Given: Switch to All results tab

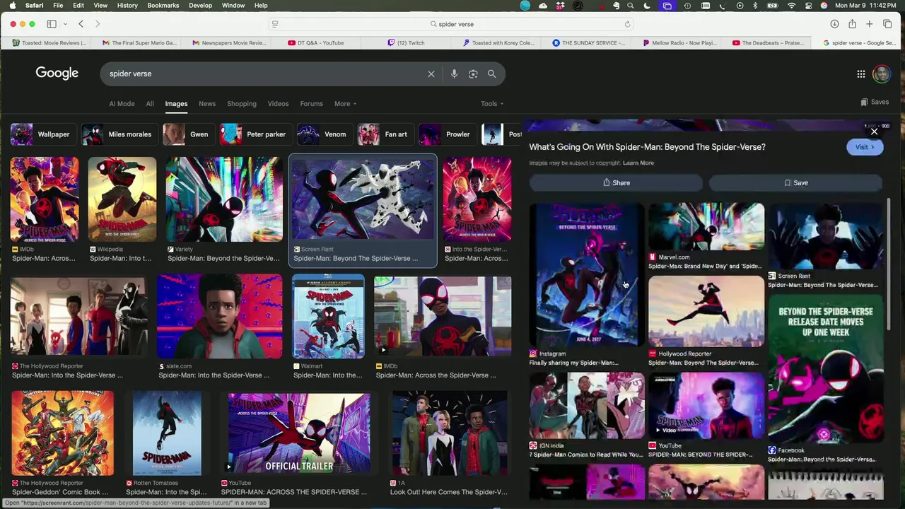Looking at the screenshot, I should coord(150,104).
